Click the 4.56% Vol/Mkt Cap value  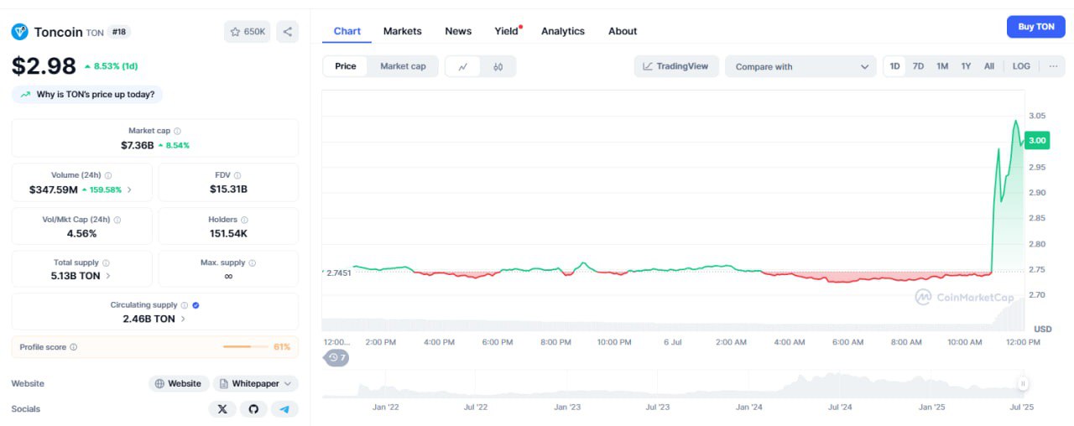tap(81, 233)
